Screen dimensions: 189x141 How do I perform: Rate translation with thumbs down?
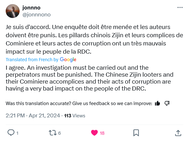point(167,103)
